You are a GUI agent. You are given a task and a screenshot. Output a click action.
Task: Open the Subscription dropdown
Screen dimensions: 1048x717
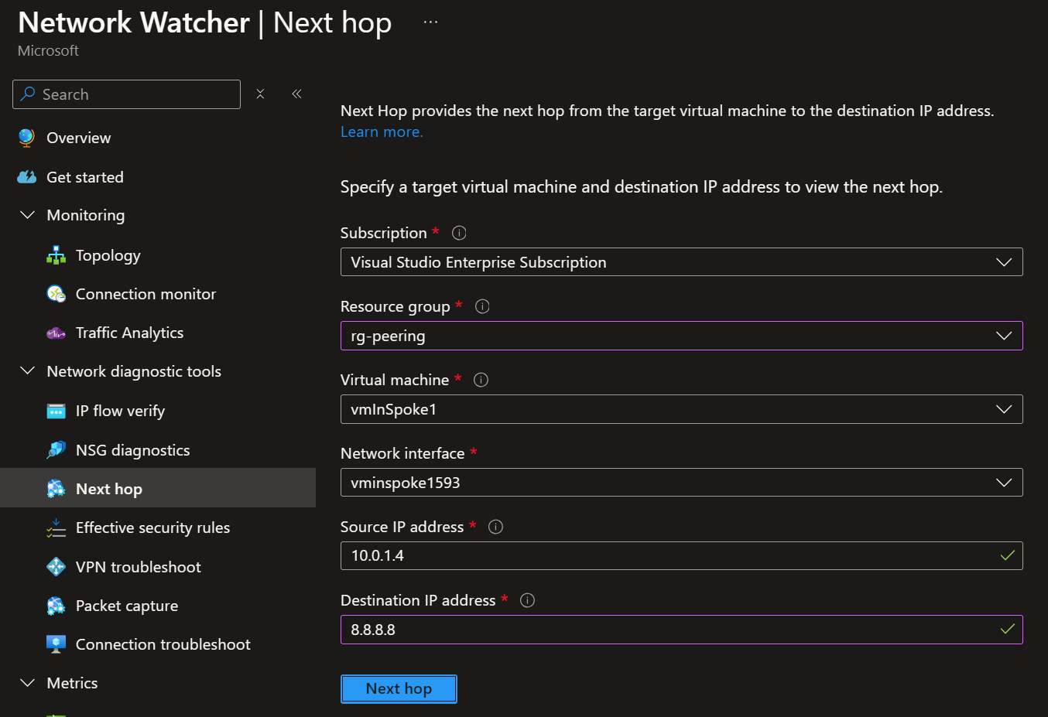(1004, 261)
